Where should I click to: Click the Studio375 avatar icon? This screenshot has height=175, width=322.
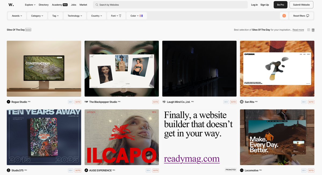click(x=8, y=170)
